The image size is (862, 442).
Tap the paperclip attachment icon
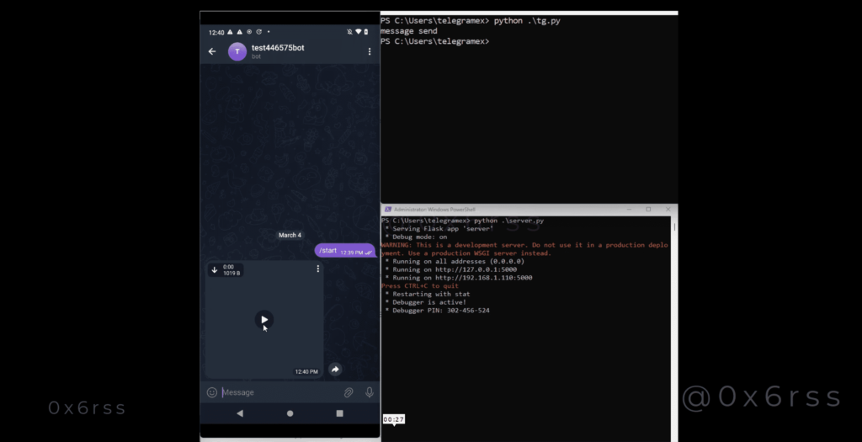(x=349, y=392)
